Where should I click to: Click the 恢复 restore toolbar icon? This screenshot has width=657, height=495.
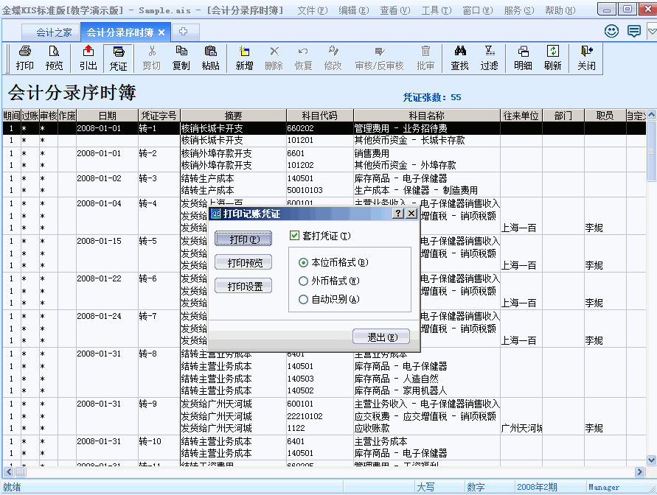pos(303,58)
